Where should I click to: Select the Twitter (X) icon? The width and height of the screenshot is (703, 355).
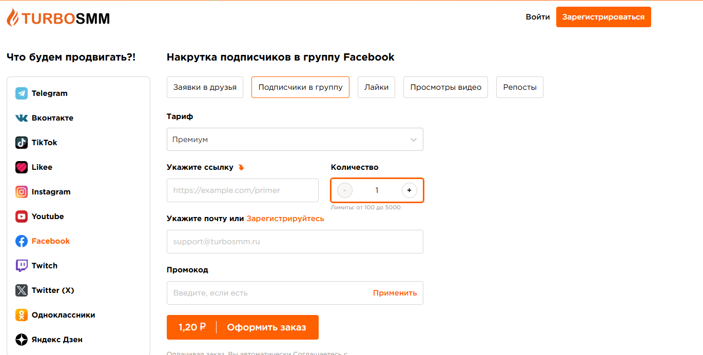[22, 290]
